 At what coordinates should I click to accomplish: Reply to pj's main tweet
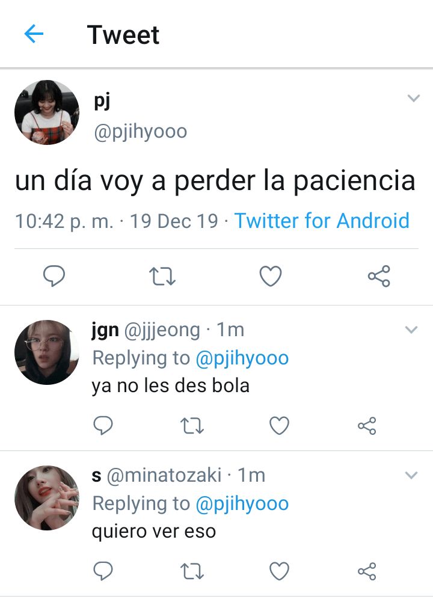pyautogui.click(x=54, y=276)
